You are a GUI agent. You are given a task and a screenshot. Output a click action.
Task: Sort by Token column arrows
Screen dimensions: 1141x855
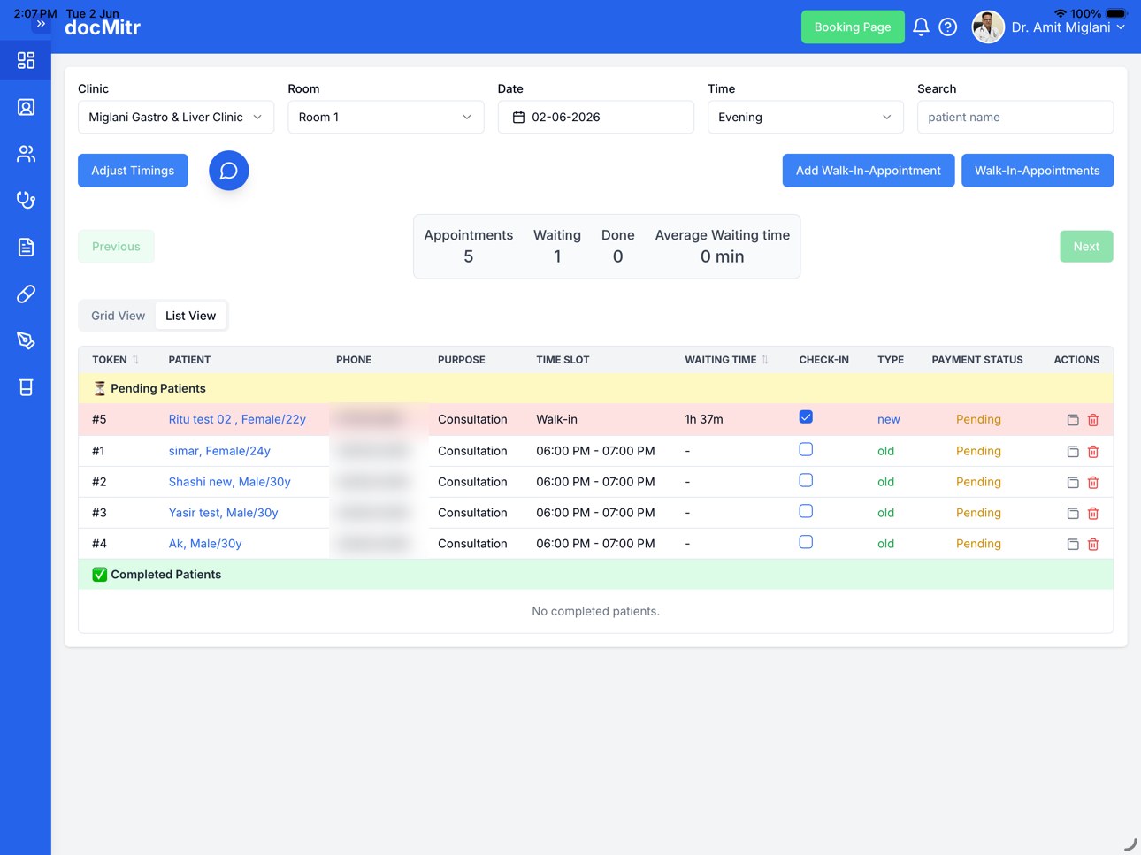(135, 360)
